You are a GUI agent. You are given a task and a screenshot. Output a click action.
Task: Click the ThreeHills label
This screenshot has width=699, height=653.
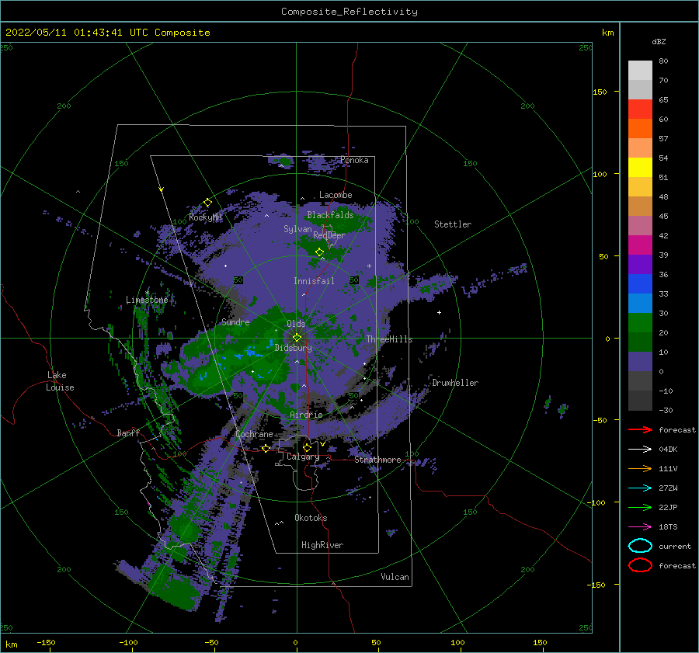390,339
